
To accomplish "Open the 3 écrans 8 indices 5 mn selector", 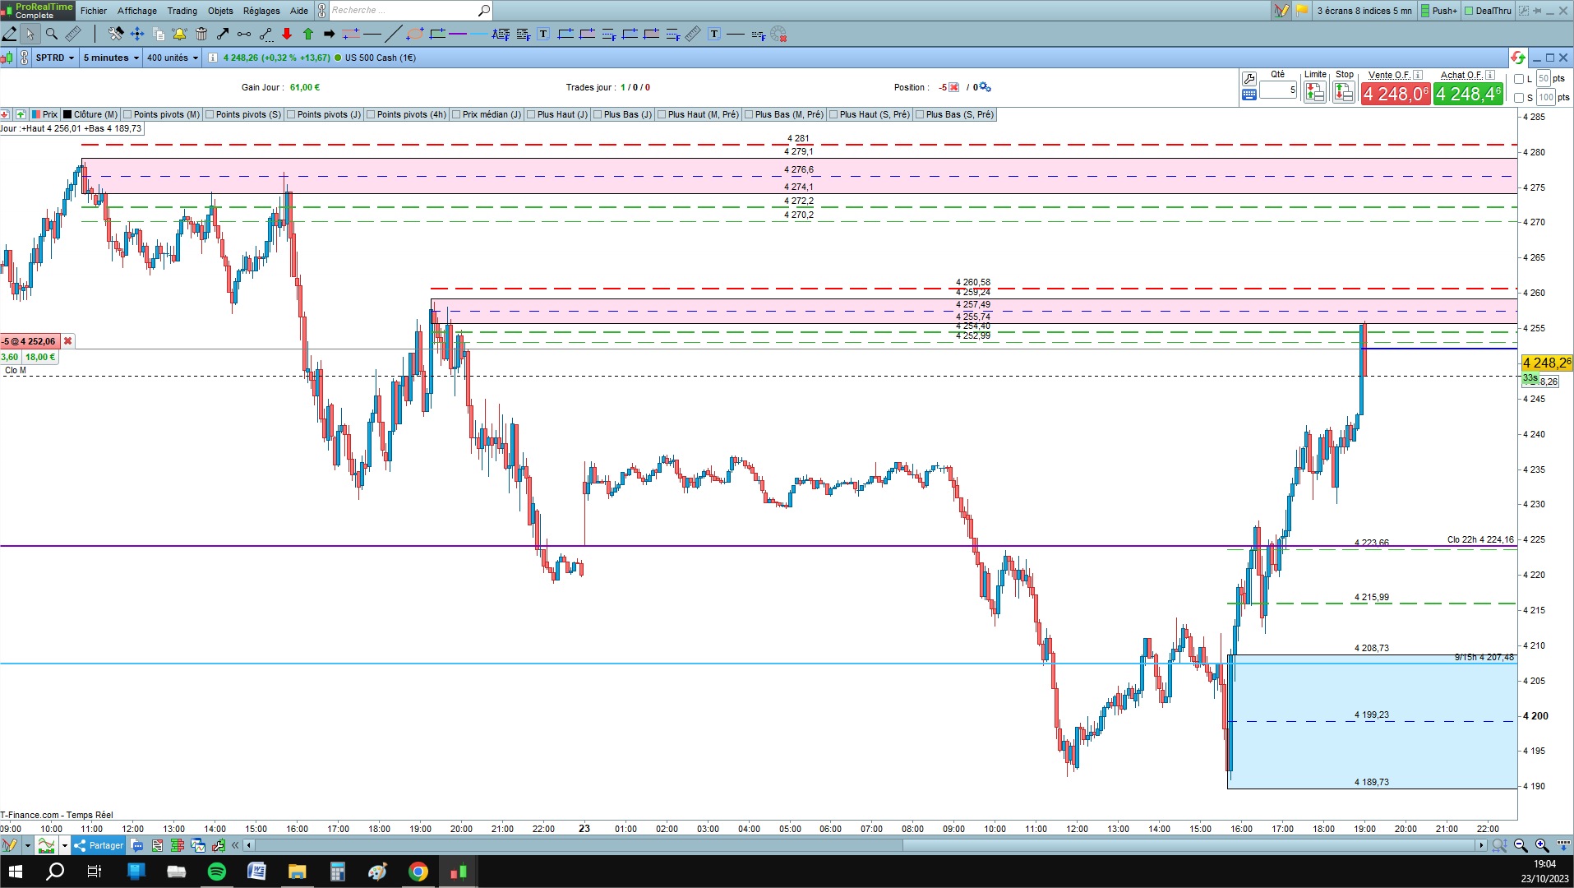I will pyautogui.click(x=1364, y=11).
